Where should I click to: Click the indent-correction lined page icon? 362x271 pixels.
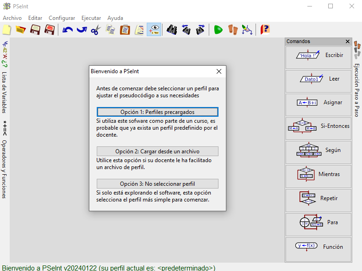(139, 30)
